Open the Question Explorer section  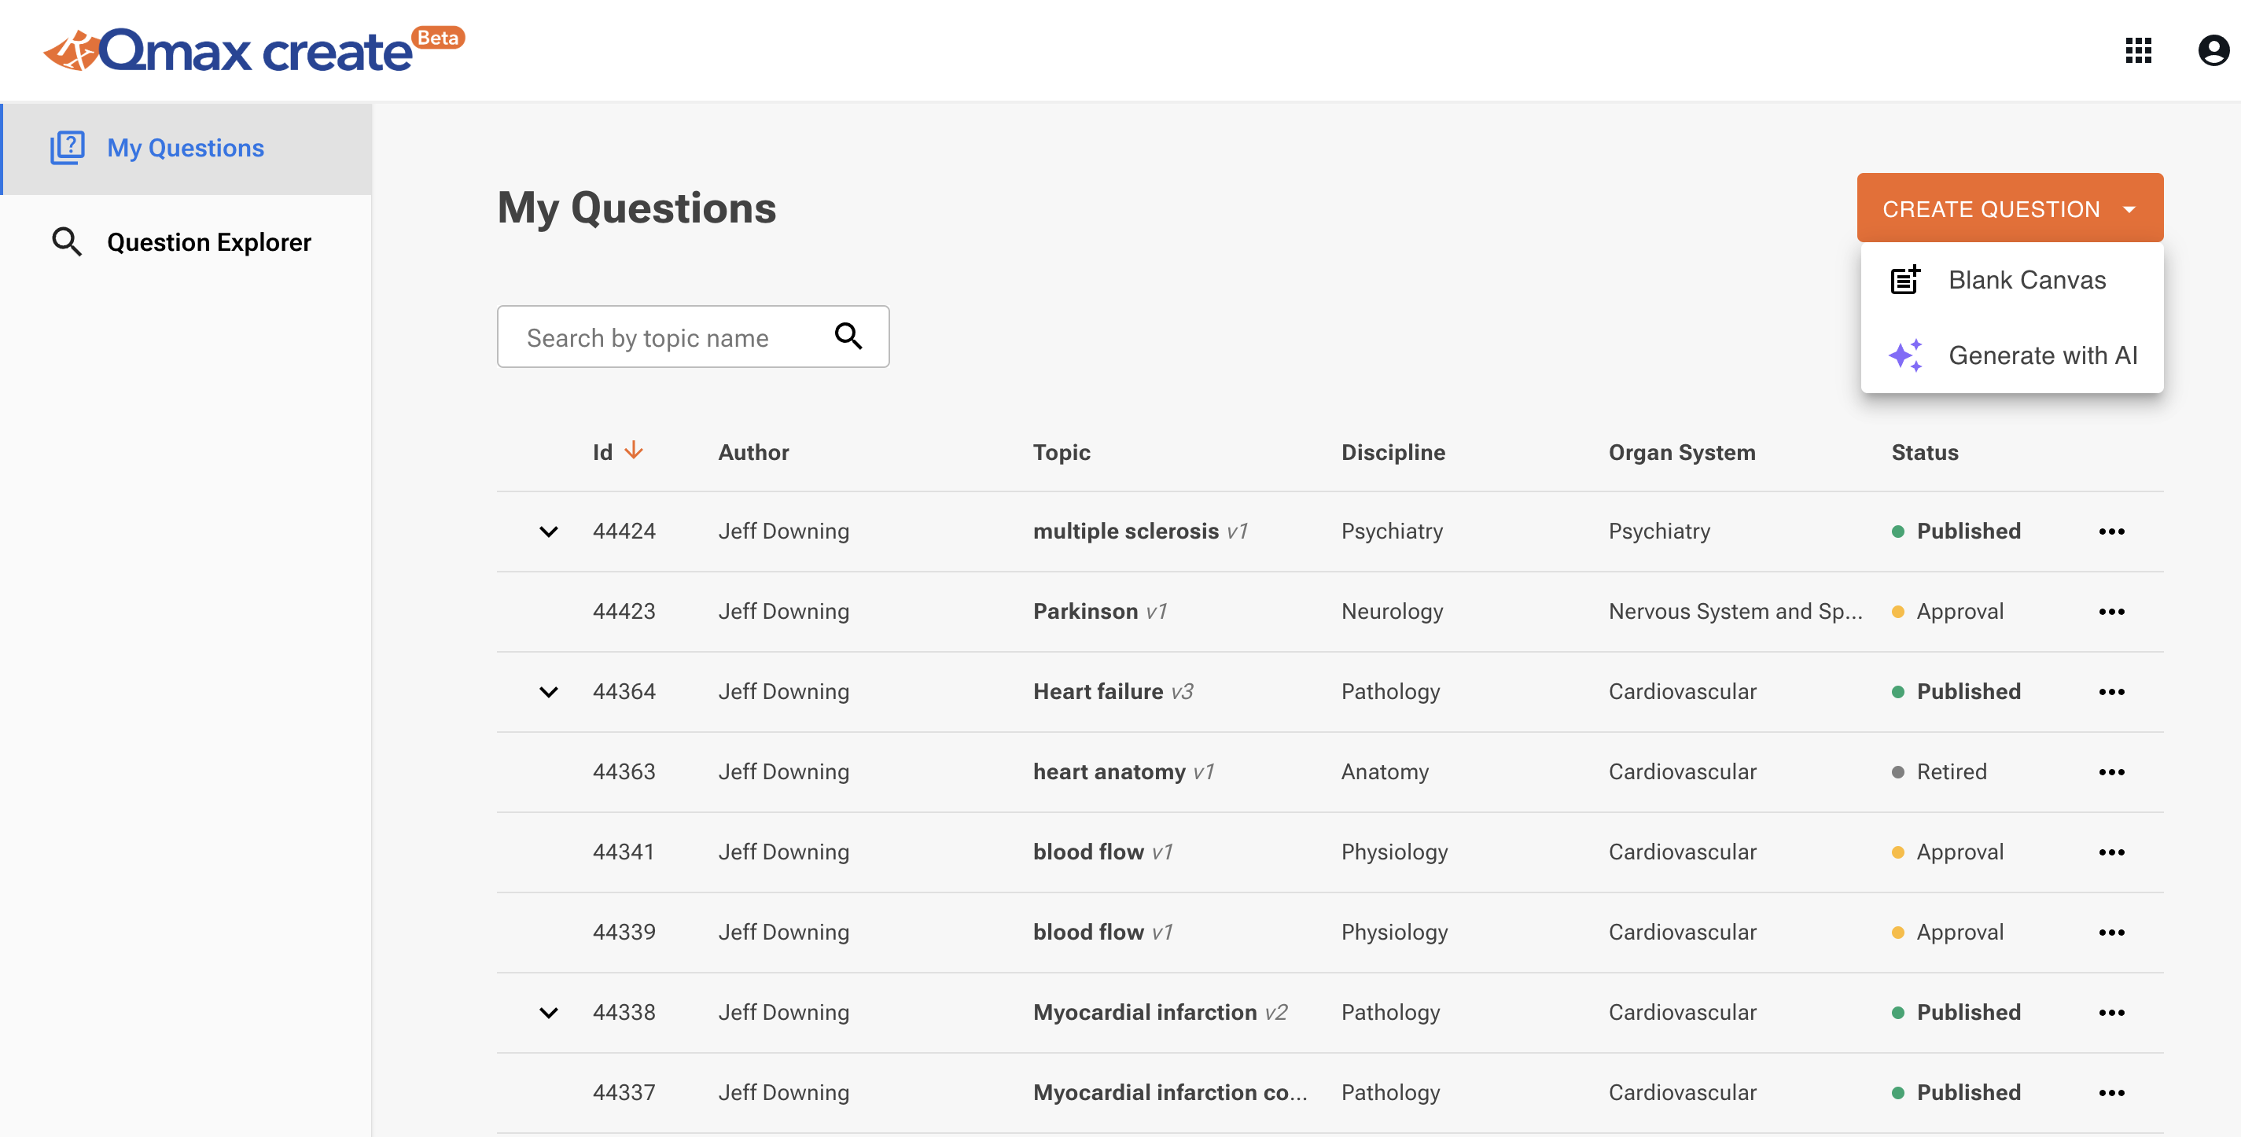tap(209, 242)
